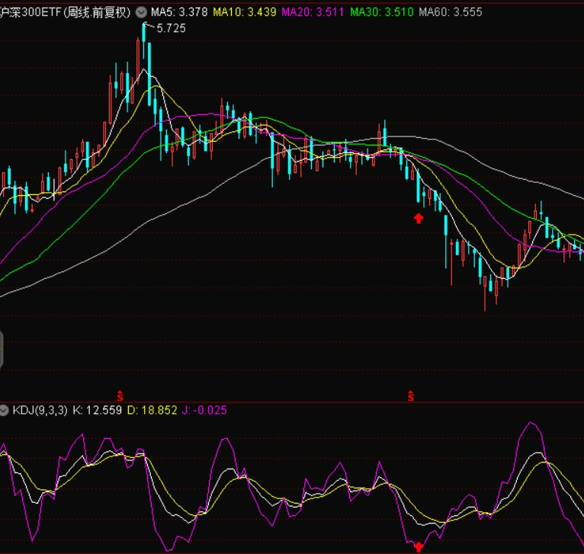Image resolution: width=584 pixels, height=554 pixels.
Task: Click the red up arrow on candlestick chart
Action: [x=418, y=219]
